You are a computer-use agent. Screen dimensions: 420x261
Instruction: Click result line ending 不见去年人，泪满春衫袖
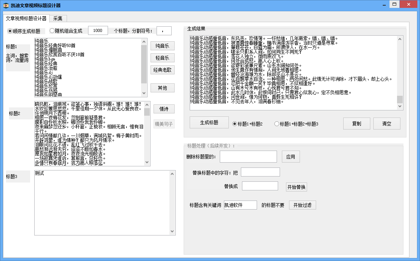click(x=237, y=102)
